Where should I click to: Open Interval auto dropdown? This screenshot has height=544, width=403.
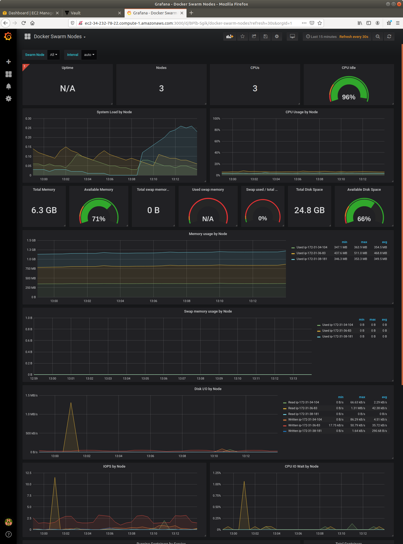[89, 55]
